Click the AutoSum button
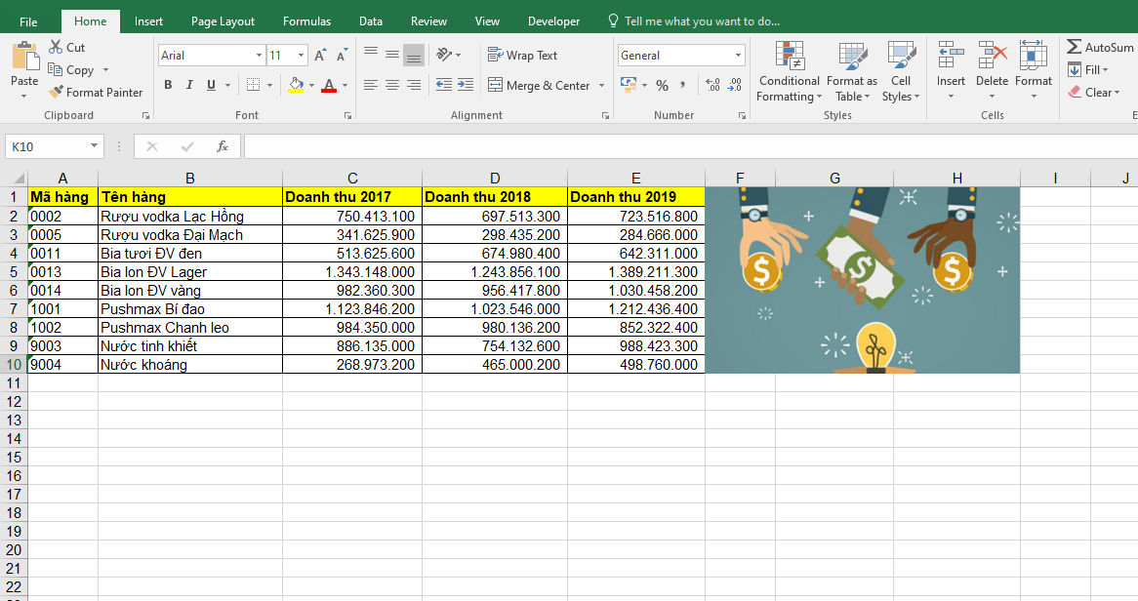Screen dimensions: 1138x601 point(1100,47)
